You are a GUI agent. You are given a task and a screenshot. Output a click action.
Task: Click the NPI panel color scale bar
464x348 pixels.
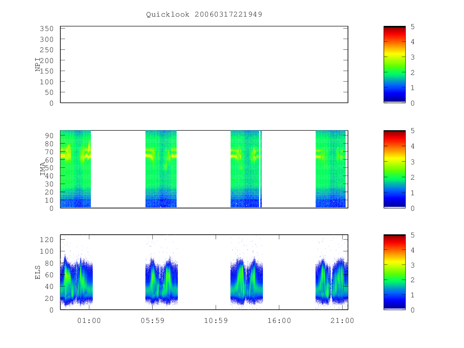[394, 65]
